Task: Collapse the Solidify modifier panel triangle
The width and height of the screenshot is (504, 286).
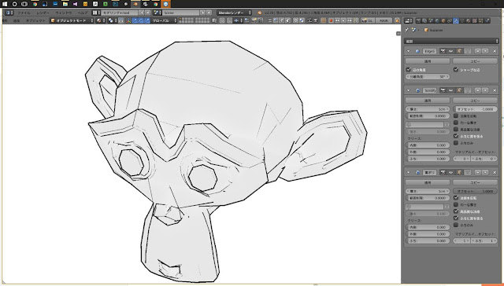Action: coord(409,90)
